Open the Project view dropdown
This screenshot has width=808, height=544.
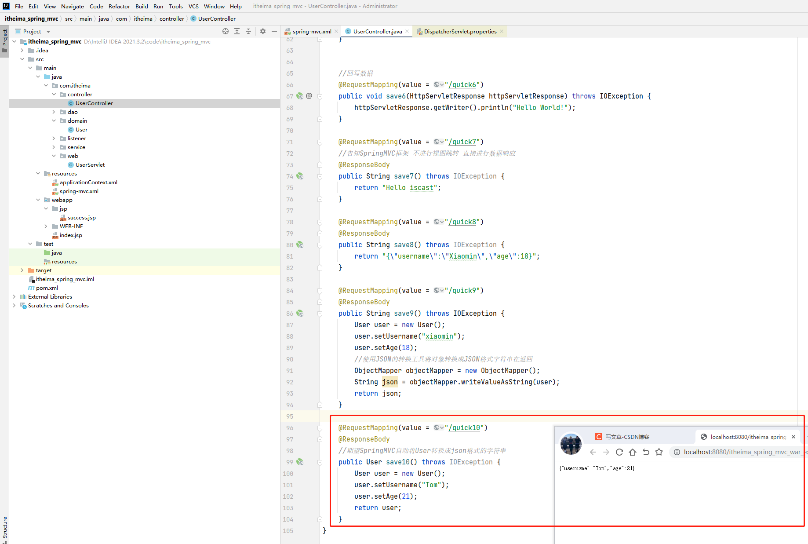[48, 32]
